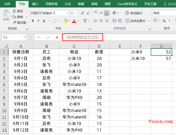Open clipboard (剪贴板) dialog launcher
Screen dimensions: 176x135
click(x=27, y=29)
